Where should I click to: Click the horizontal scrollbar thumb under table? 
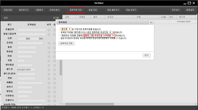(90, 104)
